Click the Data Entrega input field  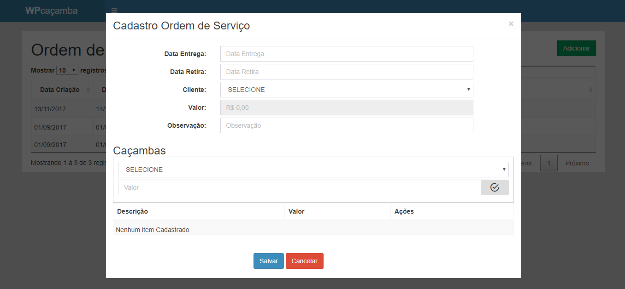point(347,54)
